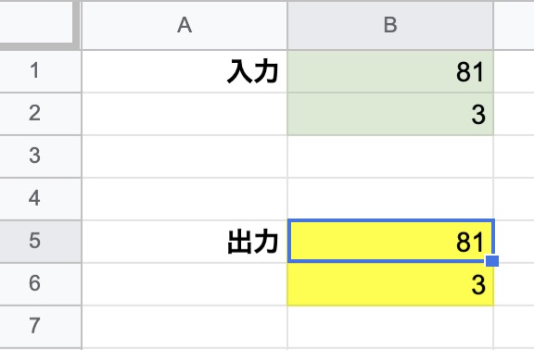Click cell A1 labeled 入力
The width and height of the screenshot is (534, 350).
click(184, 71)
